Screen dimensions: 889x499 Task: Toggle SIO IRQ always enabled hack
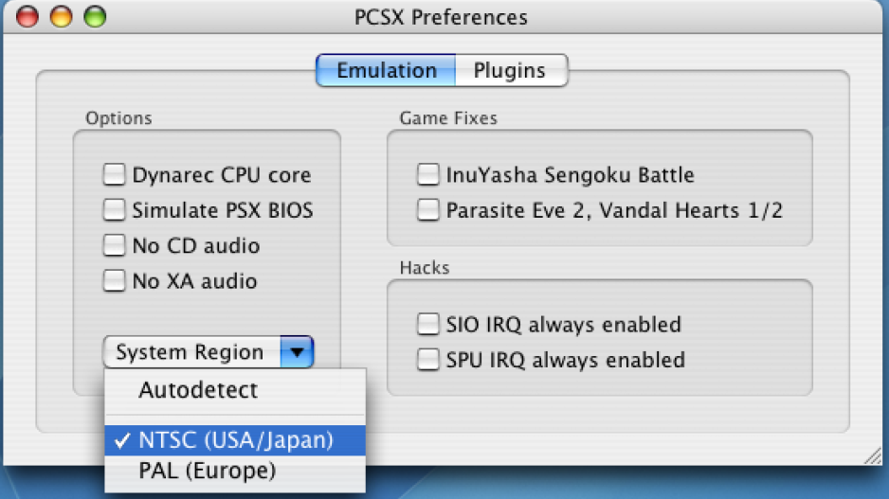(428, 324)
